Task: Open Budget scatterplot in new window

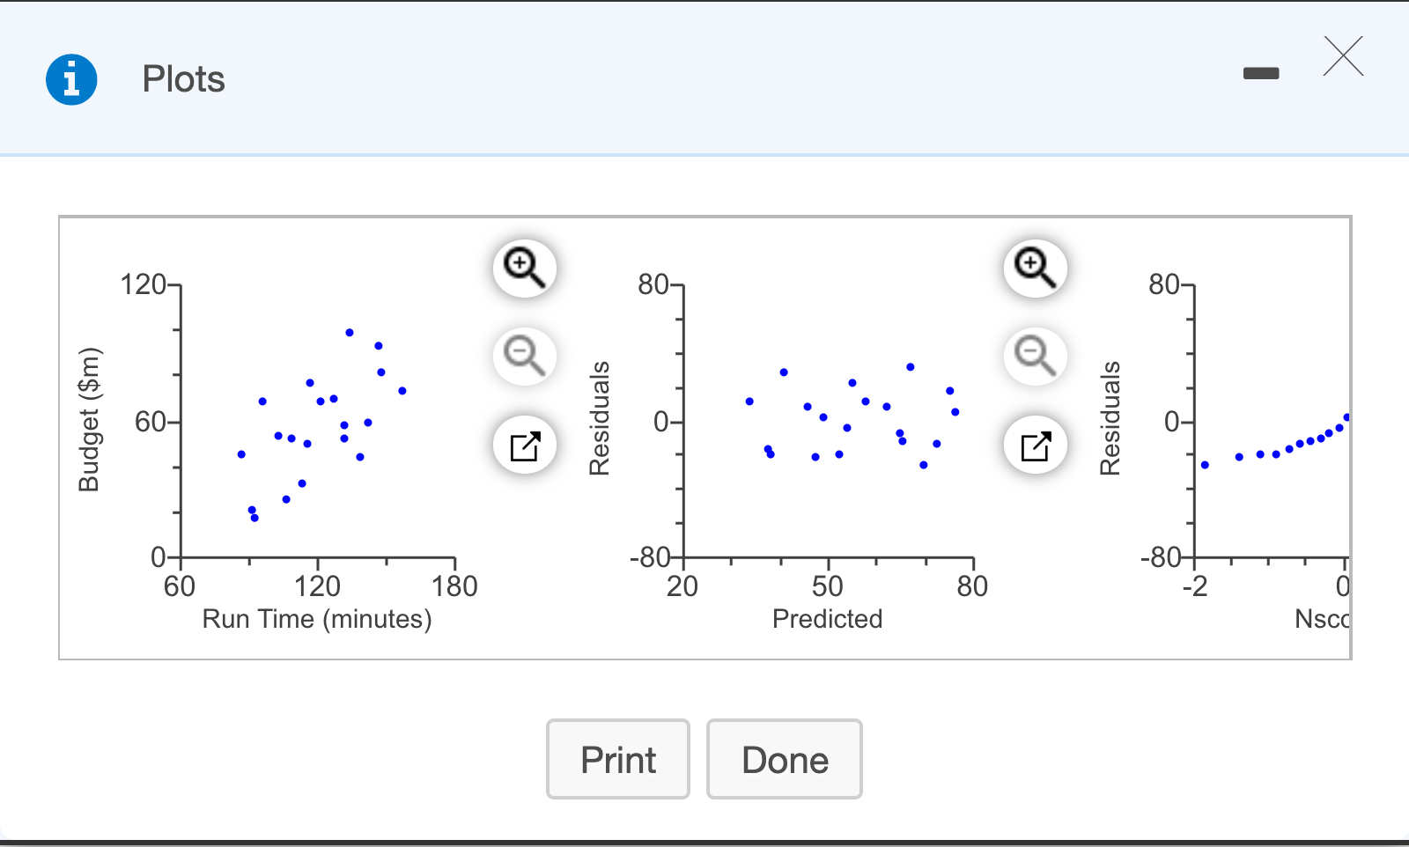Action: click(524, 446)
